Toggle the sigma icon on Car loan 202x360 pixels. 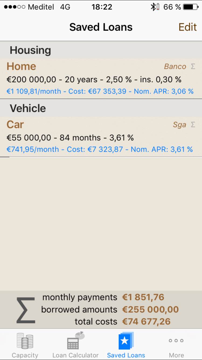[x=193, y=125]
